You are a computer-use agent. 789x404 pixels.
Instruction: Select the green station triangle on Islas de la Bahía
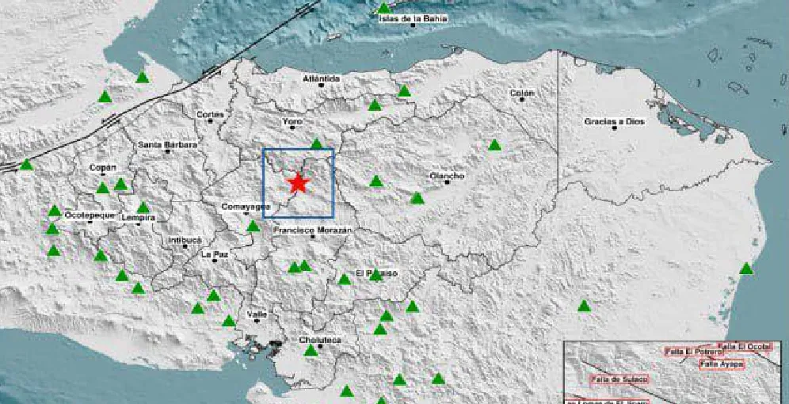click(x=384, y=8)
